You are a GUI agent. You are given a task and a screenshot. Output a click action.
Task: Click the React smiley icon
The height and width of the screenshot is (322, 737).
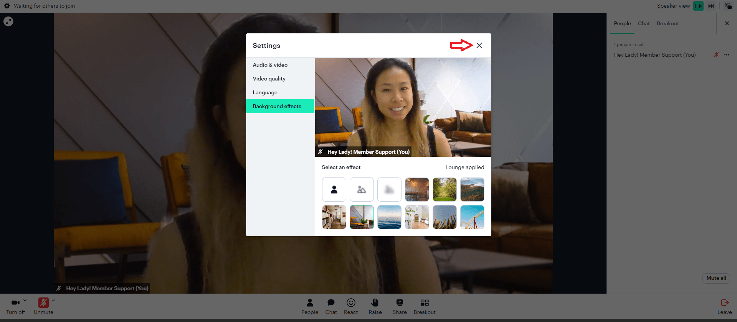pos(351,303)
